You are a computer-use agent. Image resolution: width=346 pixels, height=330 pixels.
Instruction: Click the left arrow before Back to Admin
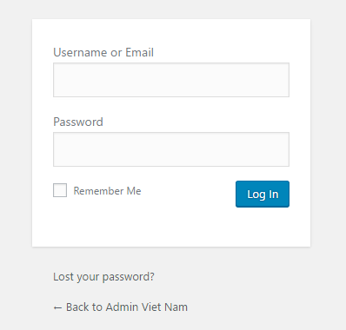click(57, 308)
